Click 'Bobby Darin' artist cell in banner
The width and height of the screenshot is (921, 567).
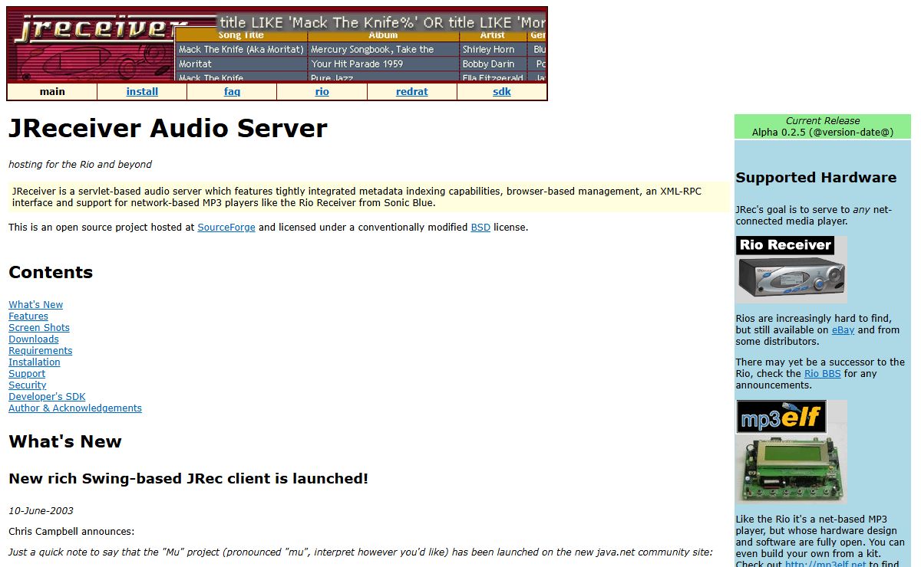pos(489,64)
